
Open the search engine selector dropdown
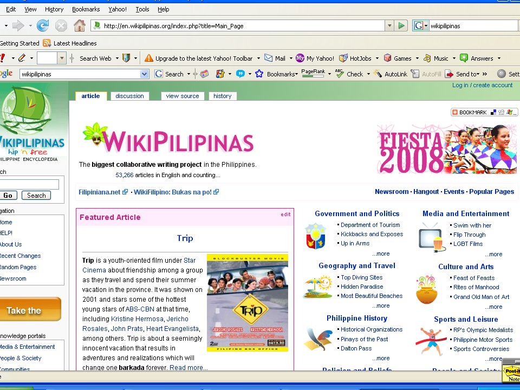426,26
